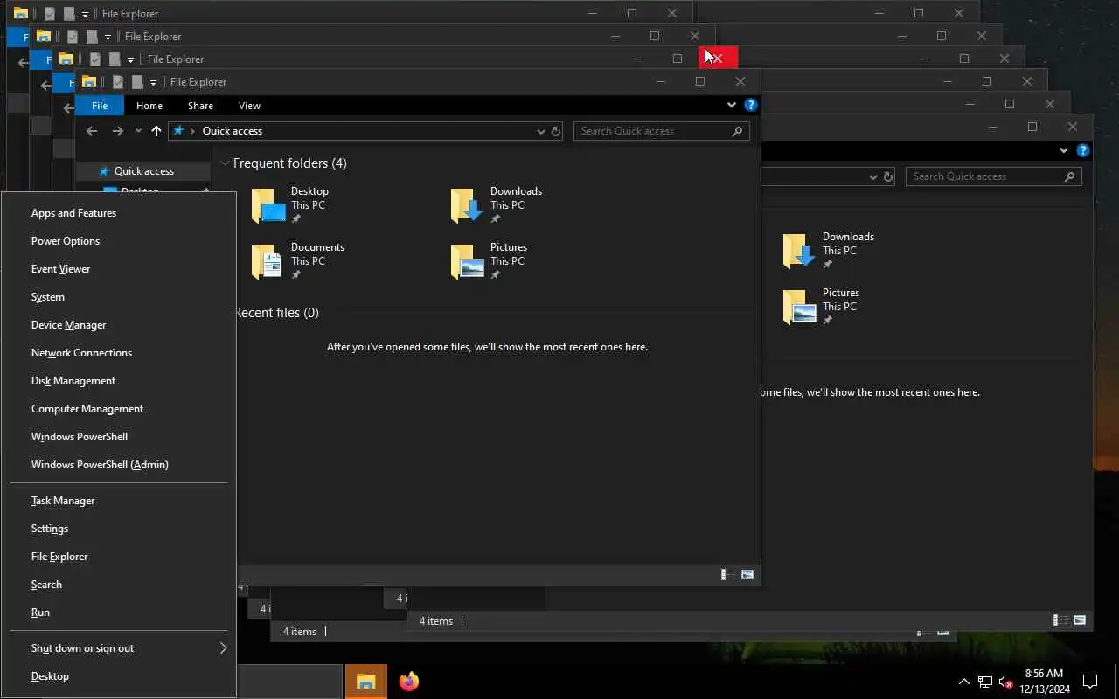The width and height of the screenshot is (1119, 699).
Task: Collapse the Frequent folders group
Action: tap(226, 163)
